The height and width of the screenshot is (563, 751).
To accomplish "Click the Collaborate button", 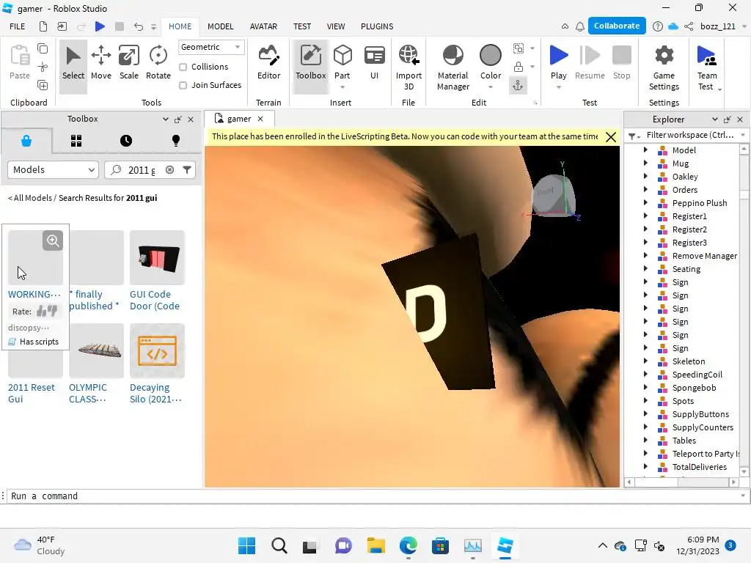I will click(616, 26).
